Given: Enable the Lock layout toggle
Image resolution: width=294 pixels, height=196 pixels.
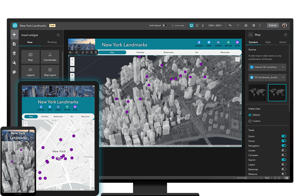Looking at the screenshot, I should click(165, 25).
